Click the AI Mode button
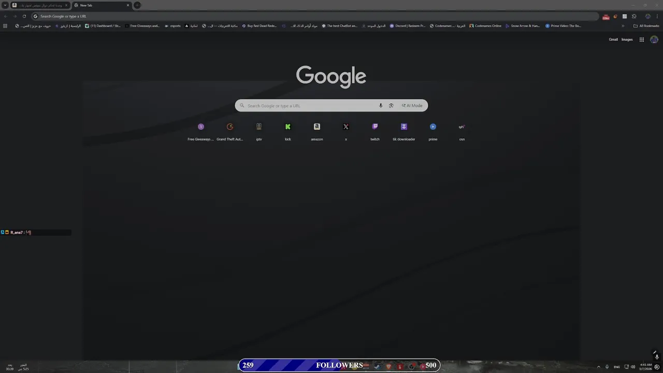The height and width of the screenshot is (373, 663). coord(412,106)
